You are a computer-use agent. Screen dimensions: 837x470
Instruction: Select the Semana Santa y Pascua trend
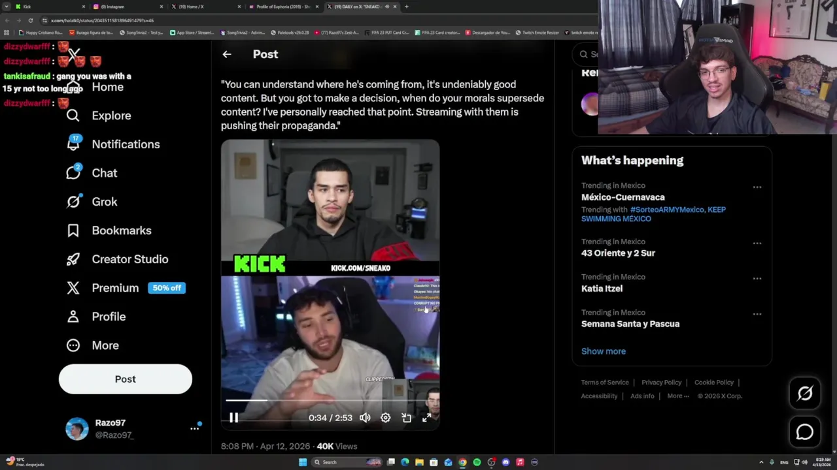630,324
